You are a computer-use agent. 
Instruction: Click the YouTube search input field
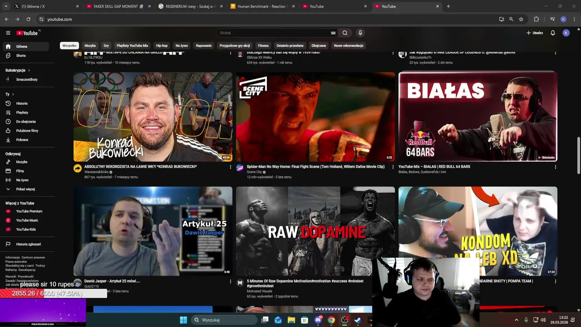point(275,33)
